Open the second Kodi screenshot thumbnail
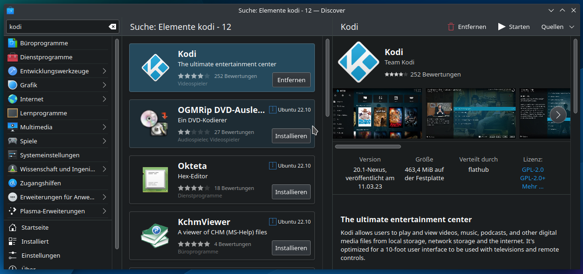Image resolution: width=583 pixels, height=274 pixels. pyautogui.click(x=470, y=113)
